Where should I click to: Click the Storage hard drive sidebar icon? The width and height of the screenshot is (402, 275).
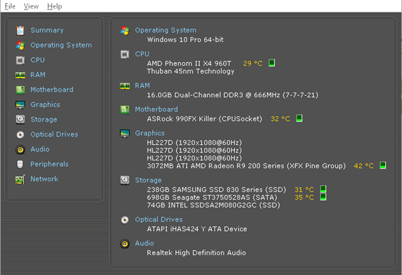pyautogui.click(x=20, y=120)
